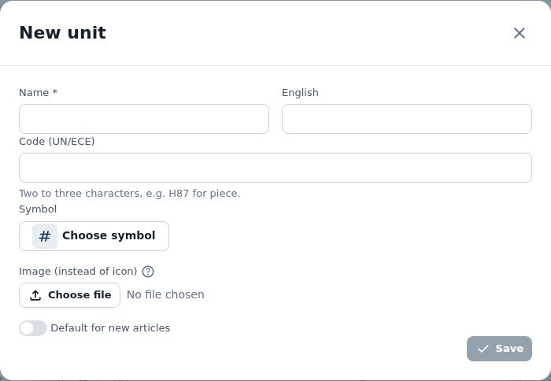Open the Choose symbol picker

(x=94, y=236)
